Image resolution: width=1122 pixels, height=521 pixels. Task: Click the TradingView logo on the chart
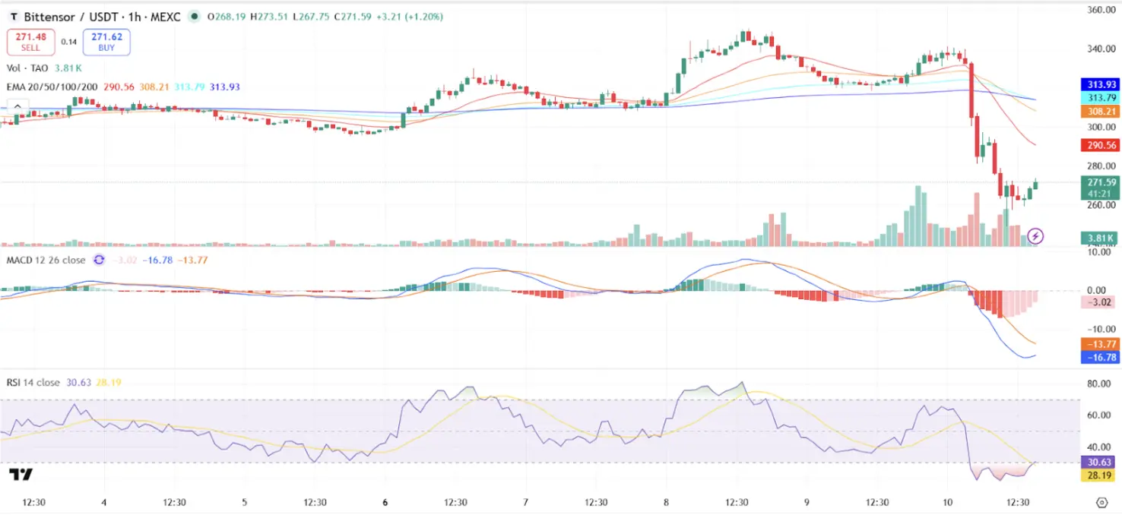point(21,475)
